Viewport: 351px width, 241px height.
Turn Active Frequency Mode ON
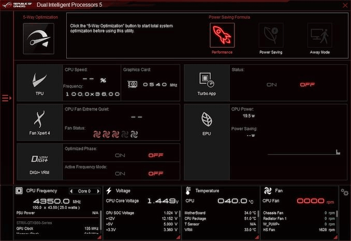[120, 174]
